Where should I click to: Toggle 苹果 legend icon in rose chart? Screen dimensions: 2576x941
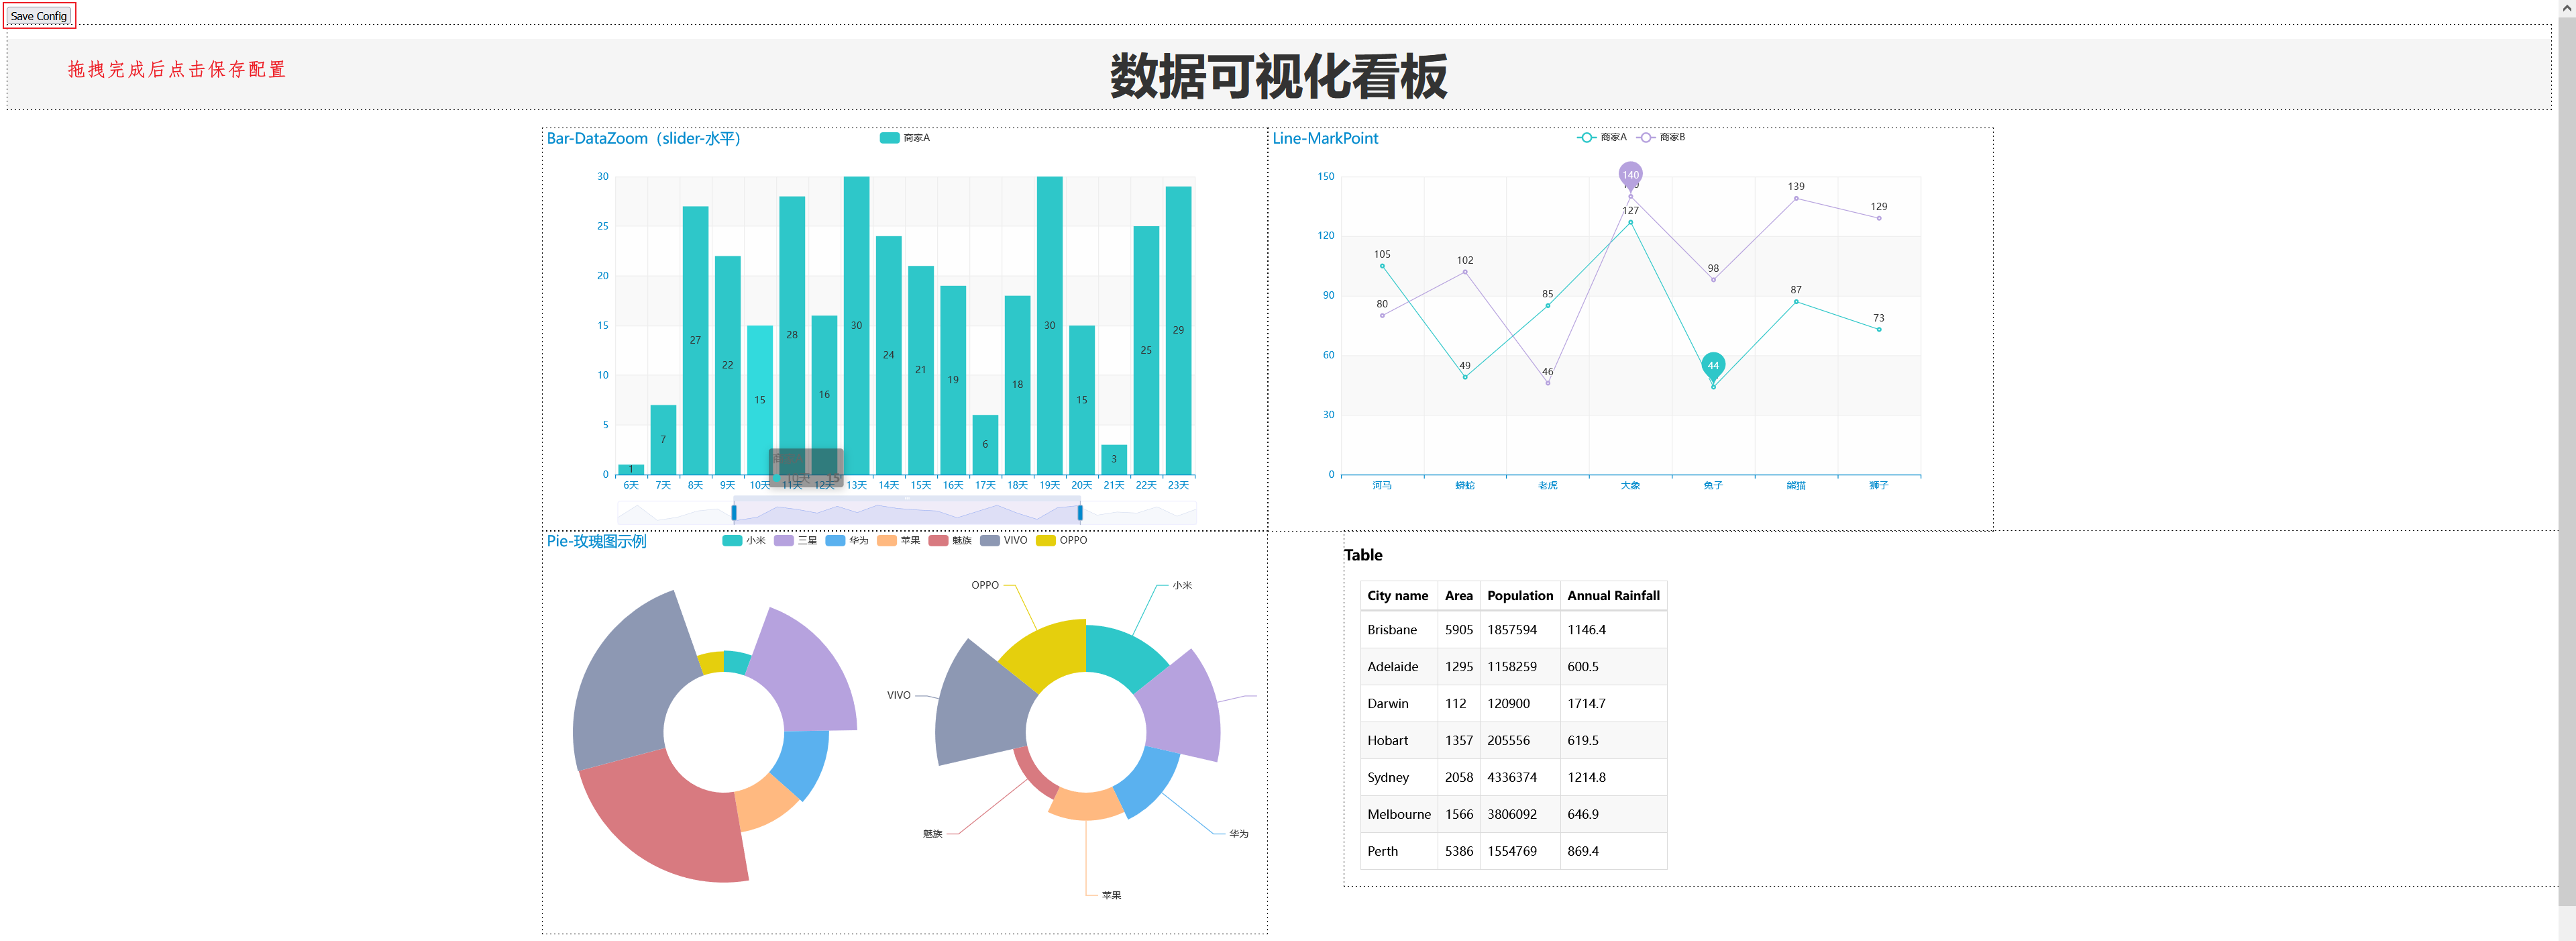pos(886,541)
